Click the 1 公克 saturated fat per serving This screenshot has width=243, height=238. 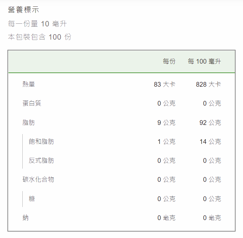click(166, 142)
